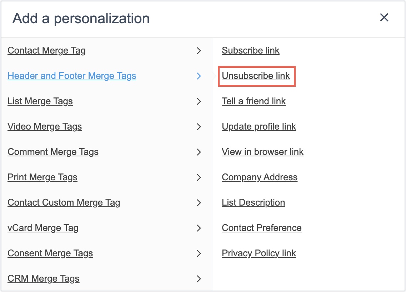Open the Contact Custom Merge Tag arrow
The width and height of the screenshot is (406, 292).
199,203
